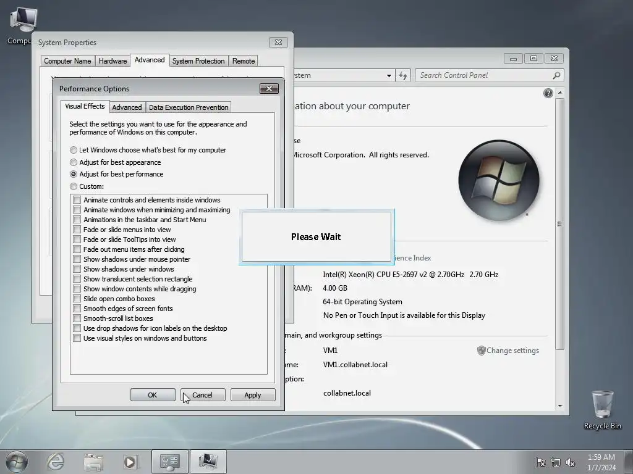
Task: Launch Internet Explorer from the taskbar
Action: [55, 462]
